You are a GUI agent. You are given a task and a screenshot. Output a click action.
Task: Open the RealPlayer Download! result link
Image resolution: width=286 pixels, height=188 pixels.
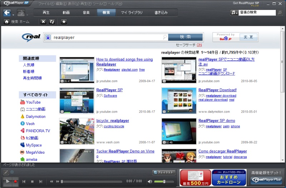(x=217, y=90)
